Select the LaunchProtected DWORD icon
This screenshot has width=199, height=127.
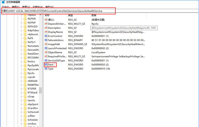click(46, 48)
